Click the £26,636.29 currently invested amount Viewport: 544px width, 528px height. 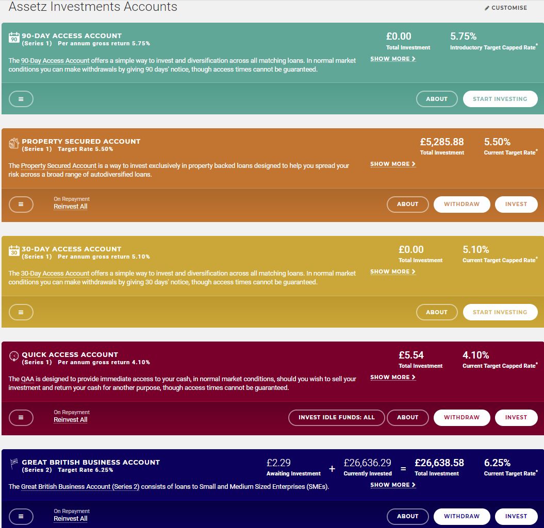pos(368,463)
